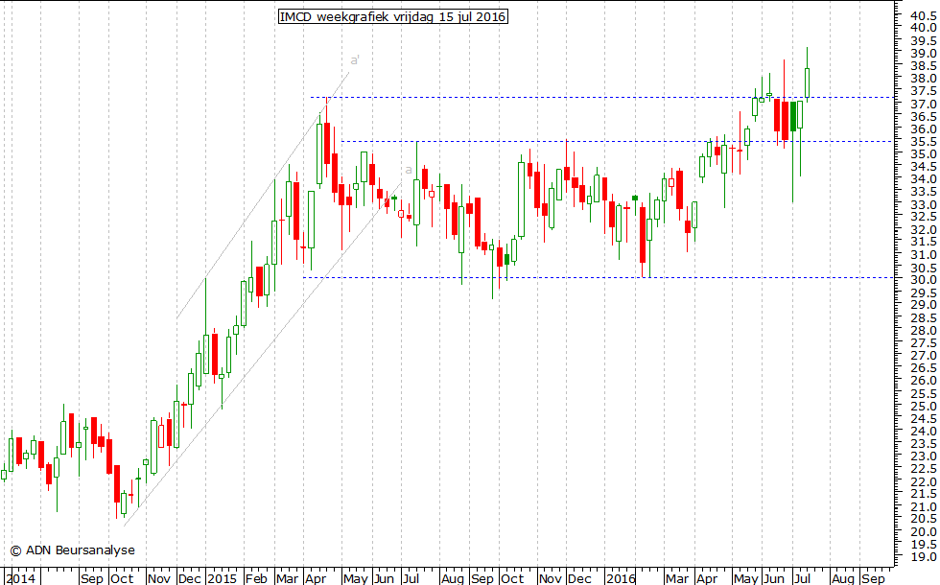Click the "40.5" price label on the right axis
This screenshot has width=940, height=585.
coord(923,15)
